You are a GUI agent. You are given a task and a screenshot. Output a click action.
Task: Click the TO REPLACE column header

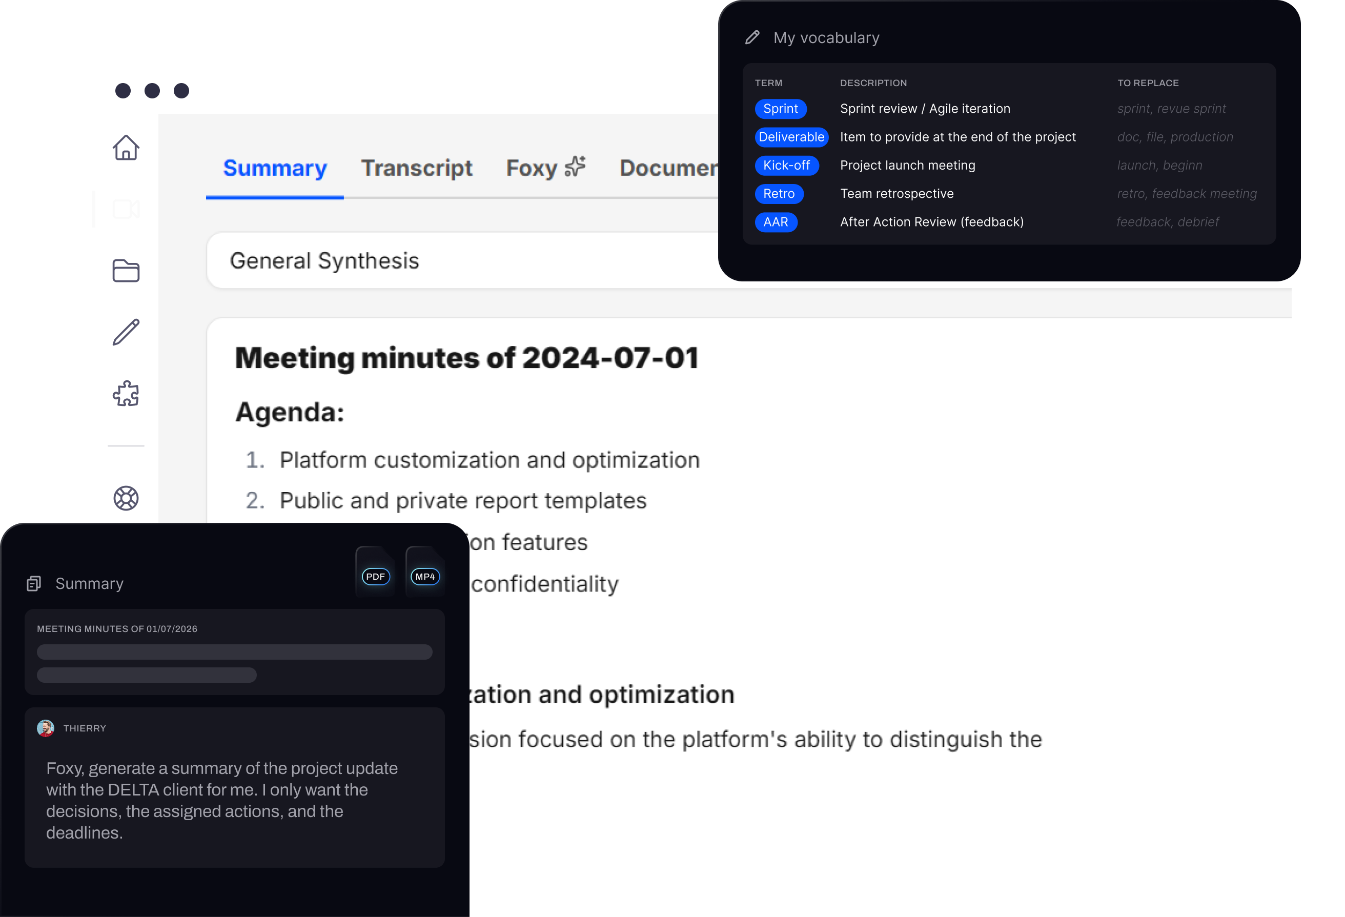[x=1148, y=83]
